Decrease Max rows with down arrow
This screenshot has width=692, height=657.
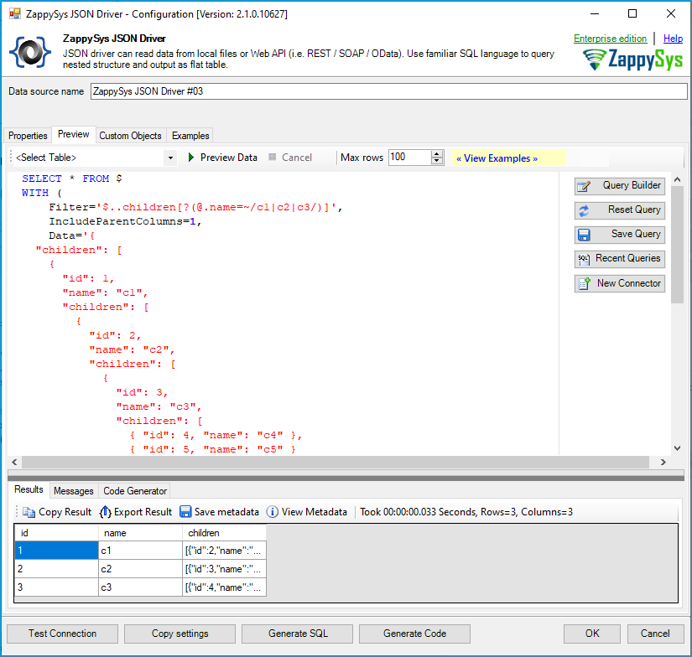click(437, 162)
